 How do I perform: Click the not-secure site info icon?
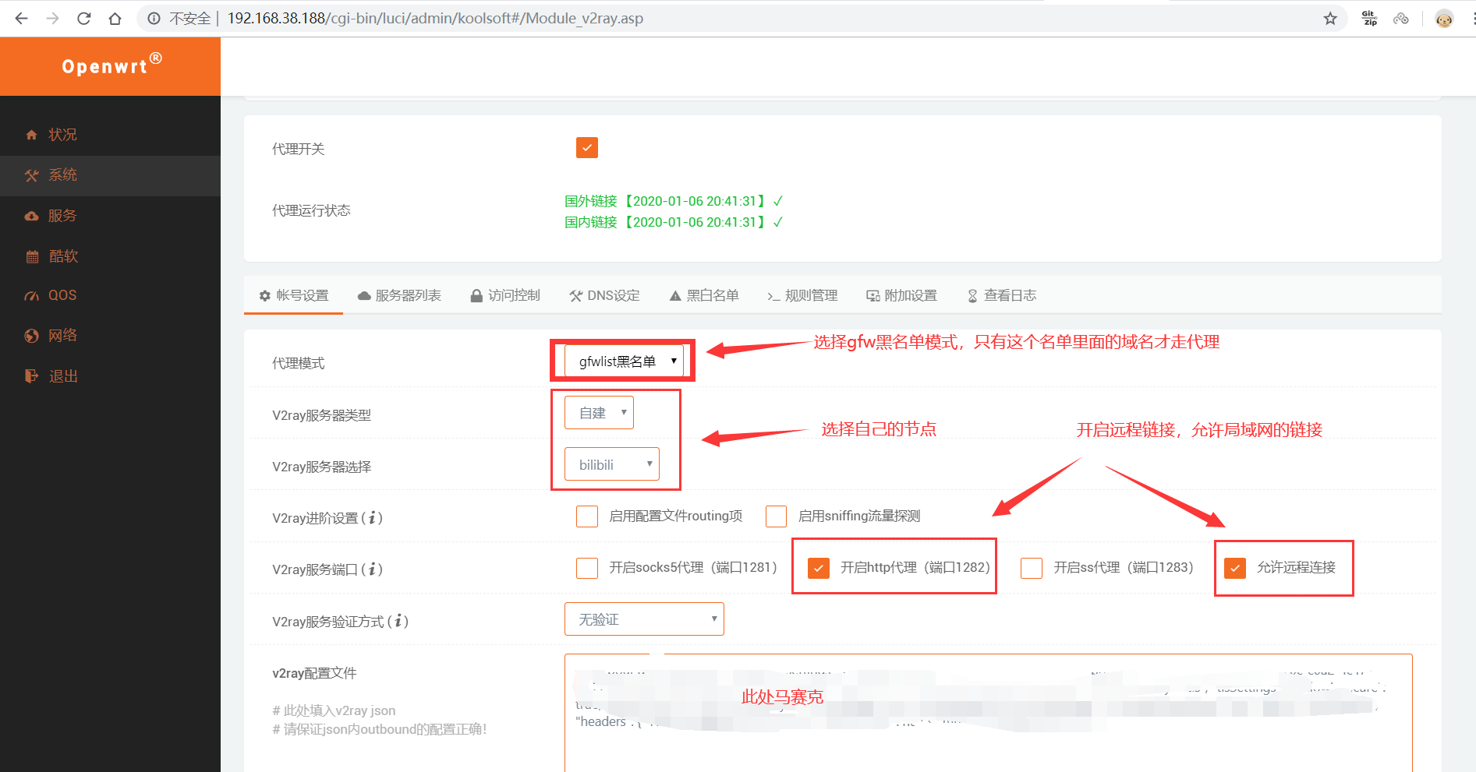point(154,19)
